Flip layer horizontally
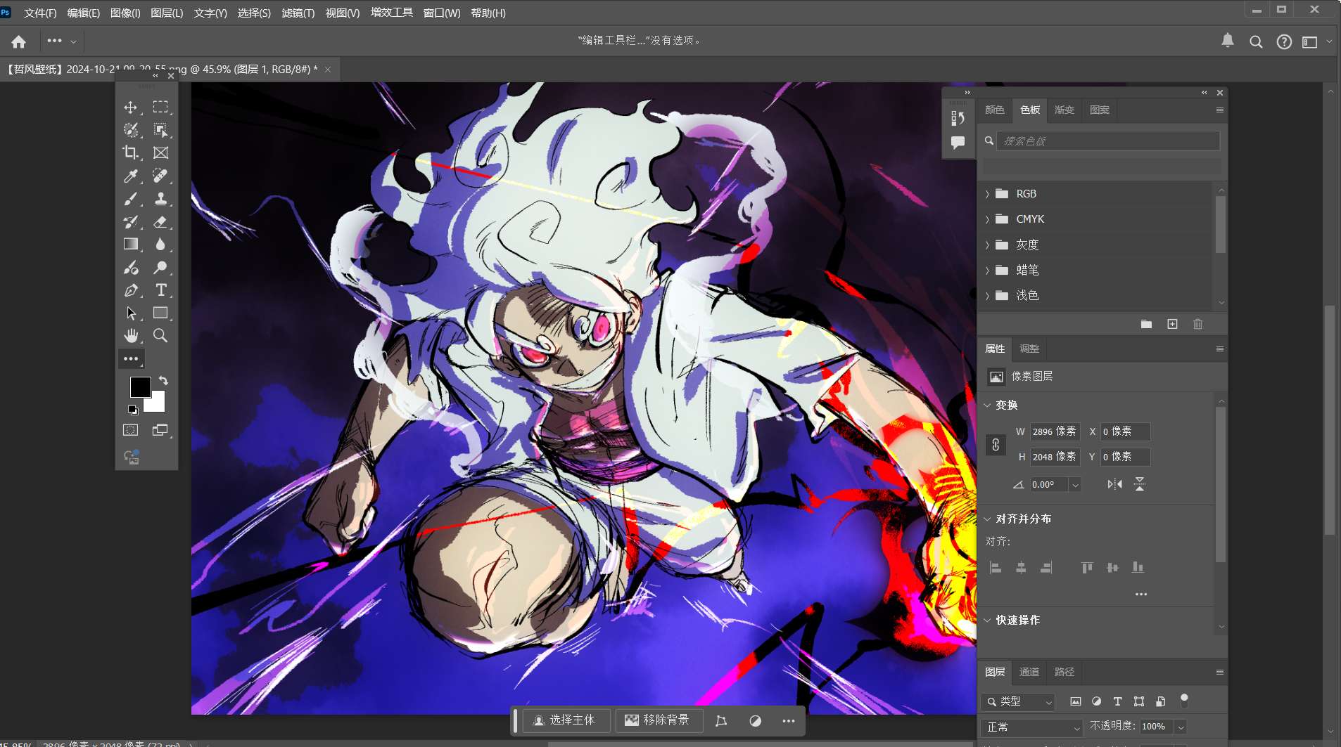 click(1114, 484)
